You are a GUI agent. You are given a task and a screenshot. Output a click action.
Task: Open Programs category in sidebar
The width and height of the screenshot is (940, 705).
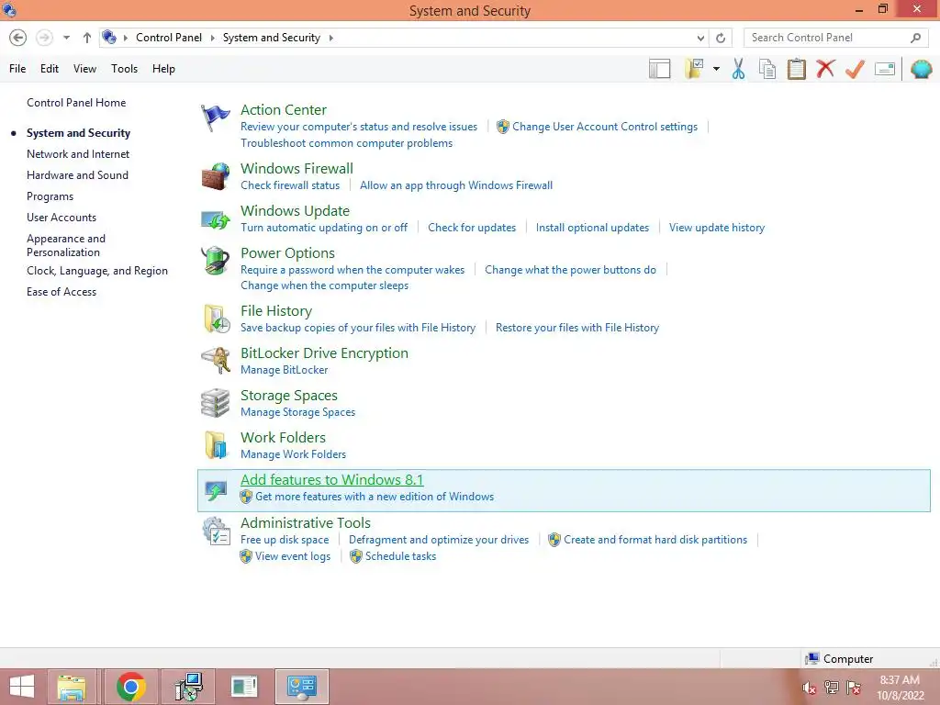(x=50, y=196)
